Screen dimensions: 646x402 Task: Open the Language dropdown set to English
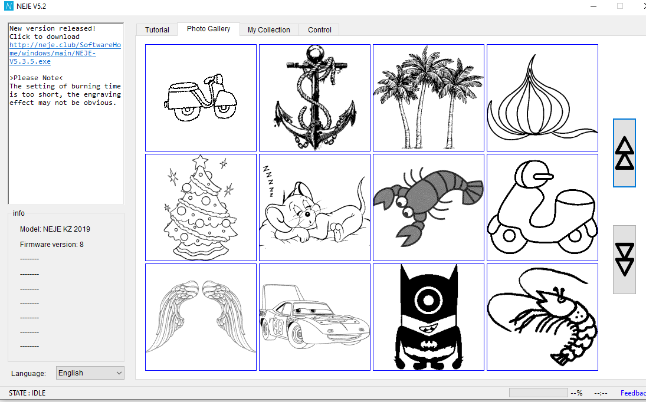click(x=90, y=373)
